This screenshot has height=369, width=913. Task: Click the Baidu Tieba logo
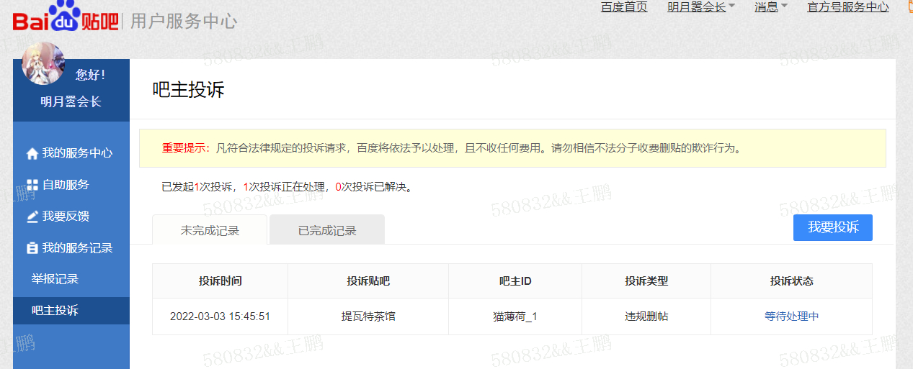[x=65, y=19]
